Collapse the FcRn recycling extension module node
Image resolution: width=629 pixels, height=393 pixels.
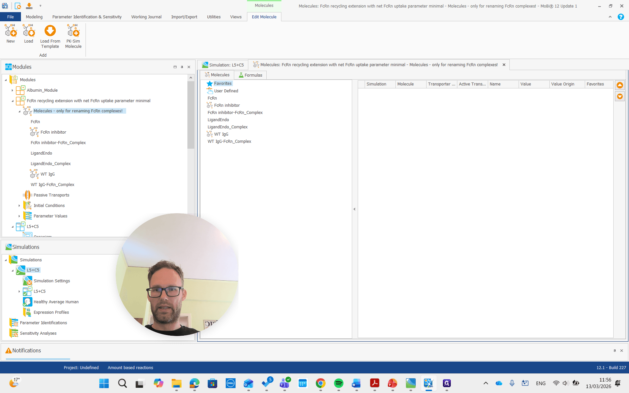pyautogui.click(x=12, y=101)
